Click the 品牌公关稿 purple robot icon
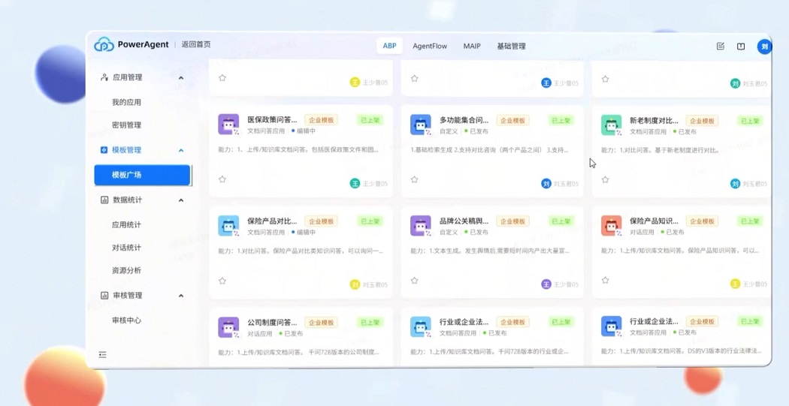Screen dimensions: 789x406 pos(421,226)
